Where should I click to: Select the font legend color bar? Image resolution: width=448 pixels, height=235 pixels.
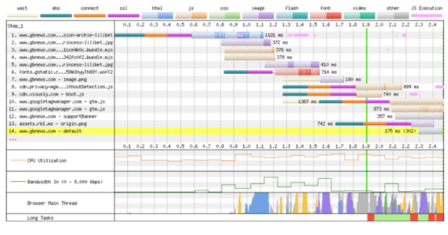tap(326, 16)
